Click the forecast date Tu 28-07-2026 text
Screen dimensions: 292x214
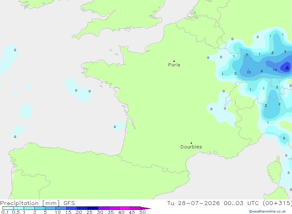click(193, 203)
